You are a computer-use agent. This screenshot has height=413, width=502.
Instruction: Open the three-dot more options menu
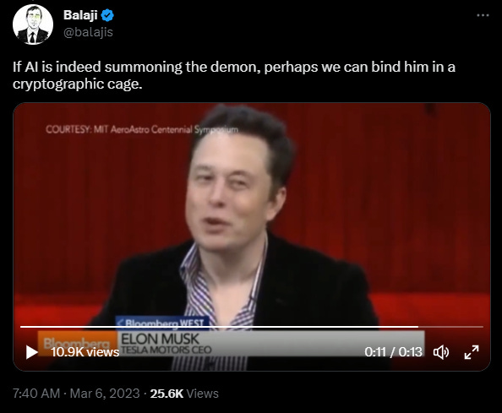pos(483,15)
